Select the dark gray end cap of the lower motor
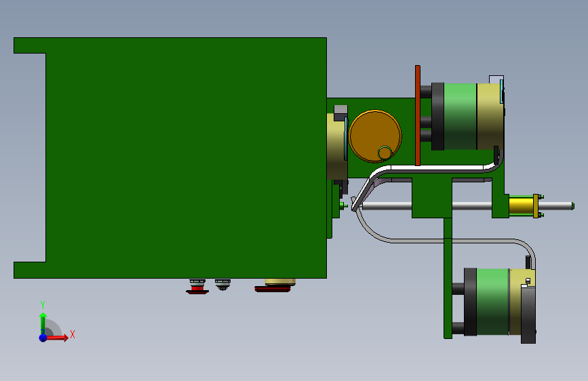Screen dimensions: 588x381 (528, 315)
